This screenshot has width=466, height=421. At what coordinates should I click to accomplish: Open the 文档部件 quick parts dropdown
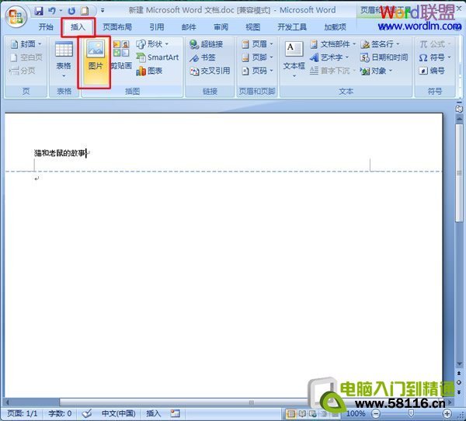[x=333, y=44]
